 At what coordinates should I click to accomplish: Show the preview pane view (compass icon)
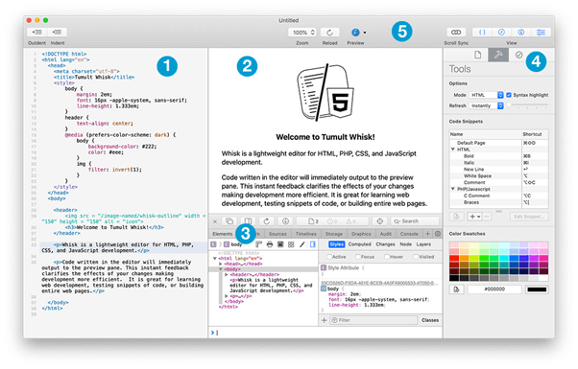pyautogui.click(x=501, y=33)
